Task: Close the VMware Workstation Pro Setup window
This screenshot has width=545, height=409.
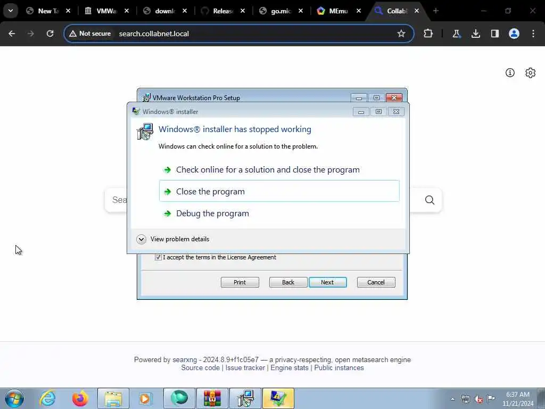Action: (394, 98)
